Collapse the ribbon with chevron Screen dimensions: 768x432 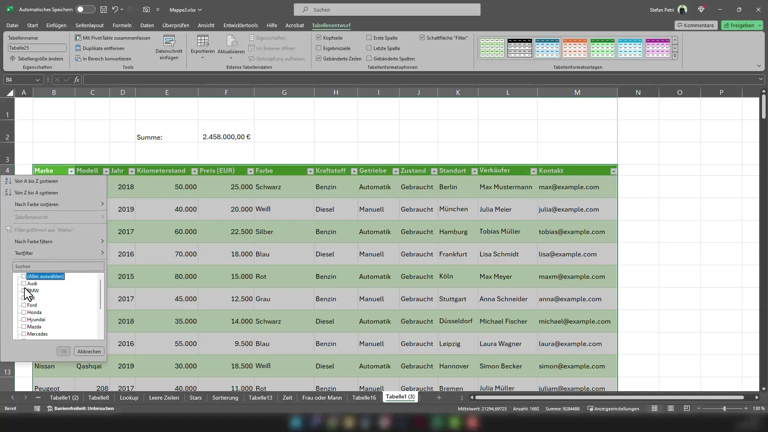(759, 66)
